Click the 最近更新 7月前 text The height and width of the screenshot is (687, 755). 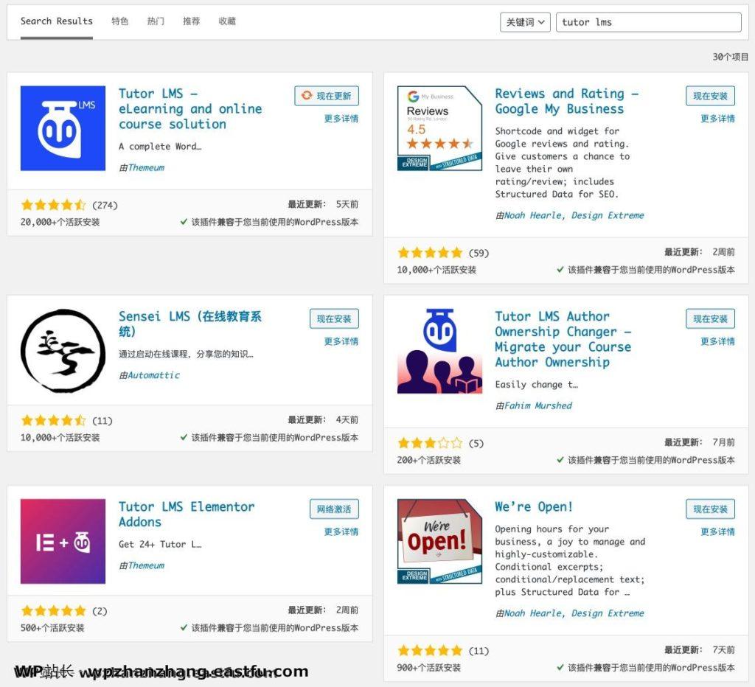[x=699, y=442]
